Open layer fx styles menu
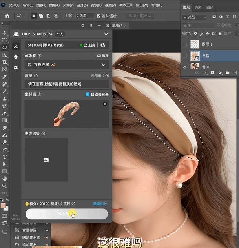Screen dimensions: 239x248 pyautogui.click(x=205, y=73)
